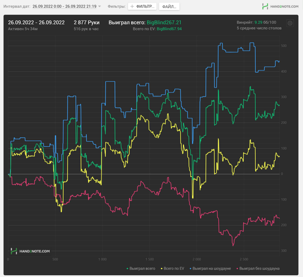This screenshot has height=277, width=303.
Task: Click the chart title 26.09.2022 - 26.09.2022
Action: click(x=36, y=23)
